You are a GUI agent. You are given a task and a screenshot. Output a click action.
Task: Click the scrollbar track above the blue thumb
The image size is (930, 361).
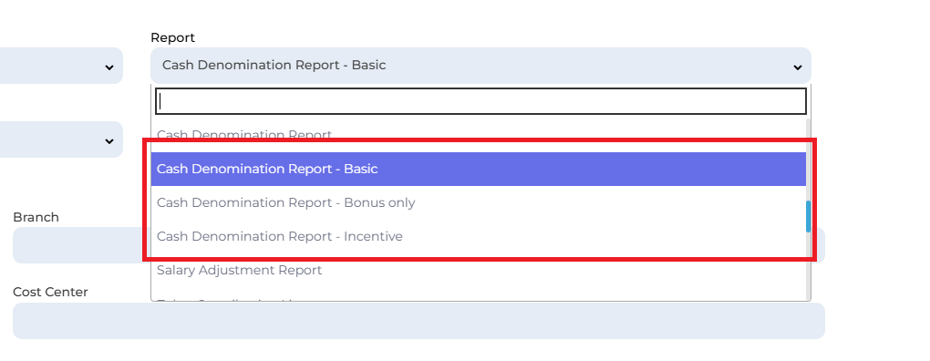point(808,160)
